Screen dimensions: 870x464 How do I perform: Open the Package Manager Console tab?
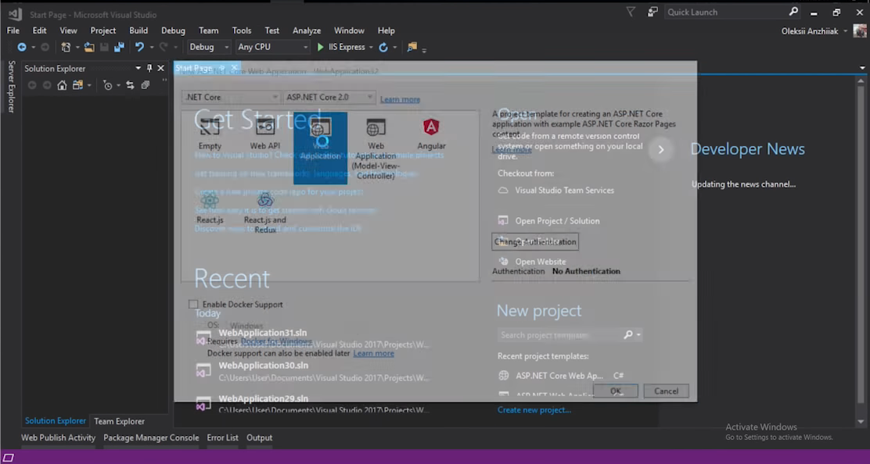[151, 437]
